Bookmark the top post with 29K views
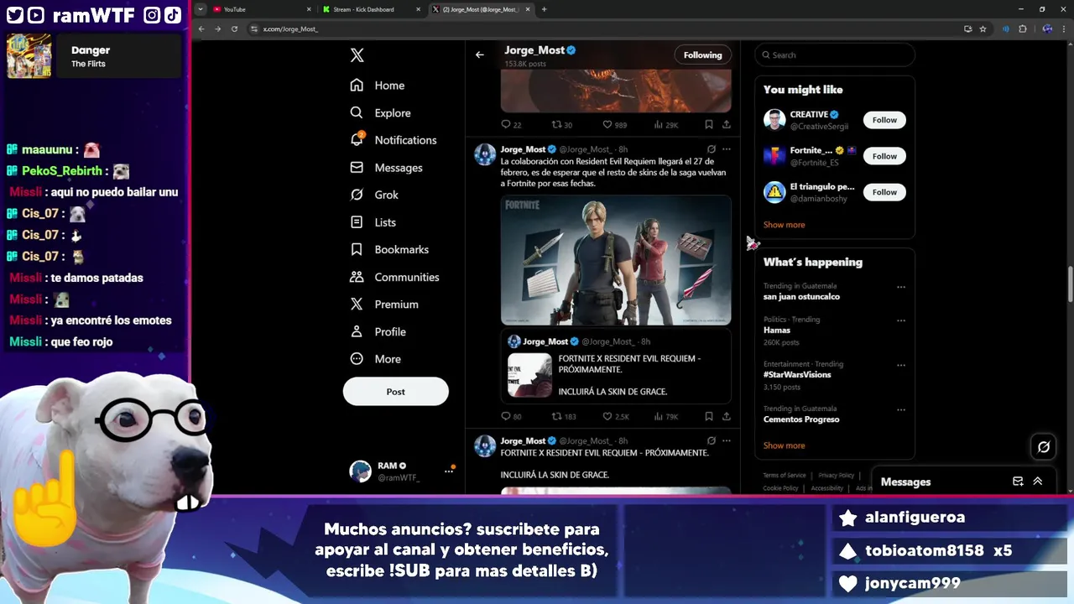This screenshot has width=1074, height=604. [709, 124]
